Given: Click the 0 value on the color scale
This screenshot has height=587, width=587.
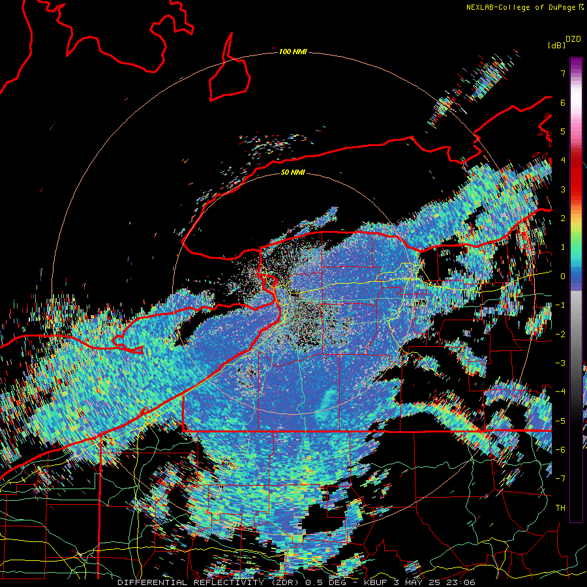Looking at the screenshot, I should tap(563, 277).
